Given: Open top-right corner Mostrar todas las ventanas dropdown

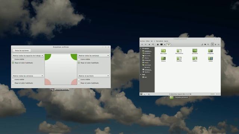Looking at the screenshot, I should 94,55.
